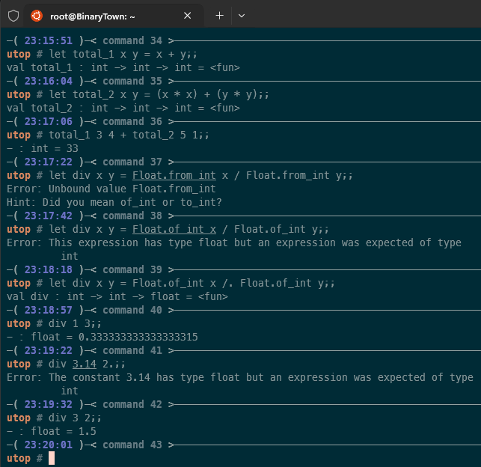Click the 'command 43' header label
This screenshot has height=467, width=481.
click(133, 445)
